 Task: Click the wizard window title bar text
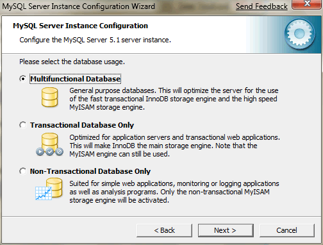coord(79,6)
